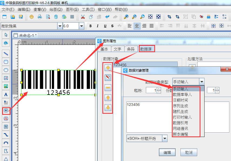
Task: Select the barcode tool in the left toolbar
Action: click(6, 110)
